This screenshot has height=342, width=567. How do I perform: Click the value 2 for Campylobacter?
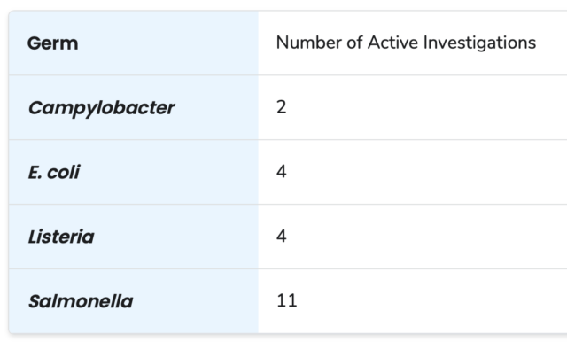(x=282, y=107)
